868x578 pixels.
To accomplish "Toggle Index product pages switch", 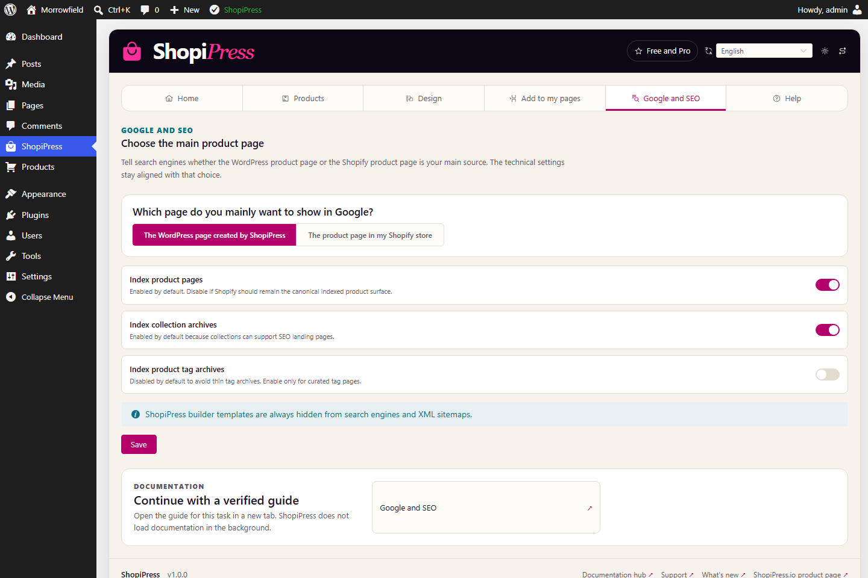I will 827,285.
